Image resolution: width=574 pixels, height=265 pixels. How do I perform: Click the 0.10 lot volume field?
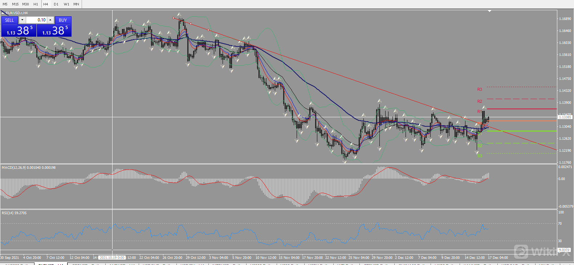click(x=36, y=20)
